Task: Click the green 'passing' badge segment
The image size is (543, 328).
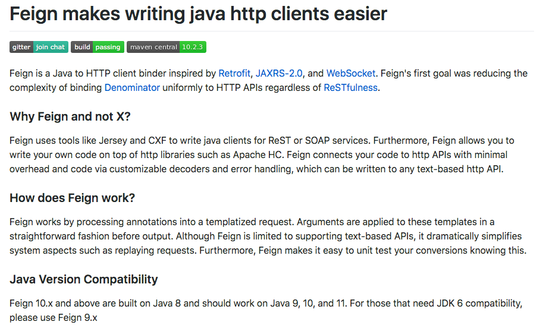Action: [108, 47]
